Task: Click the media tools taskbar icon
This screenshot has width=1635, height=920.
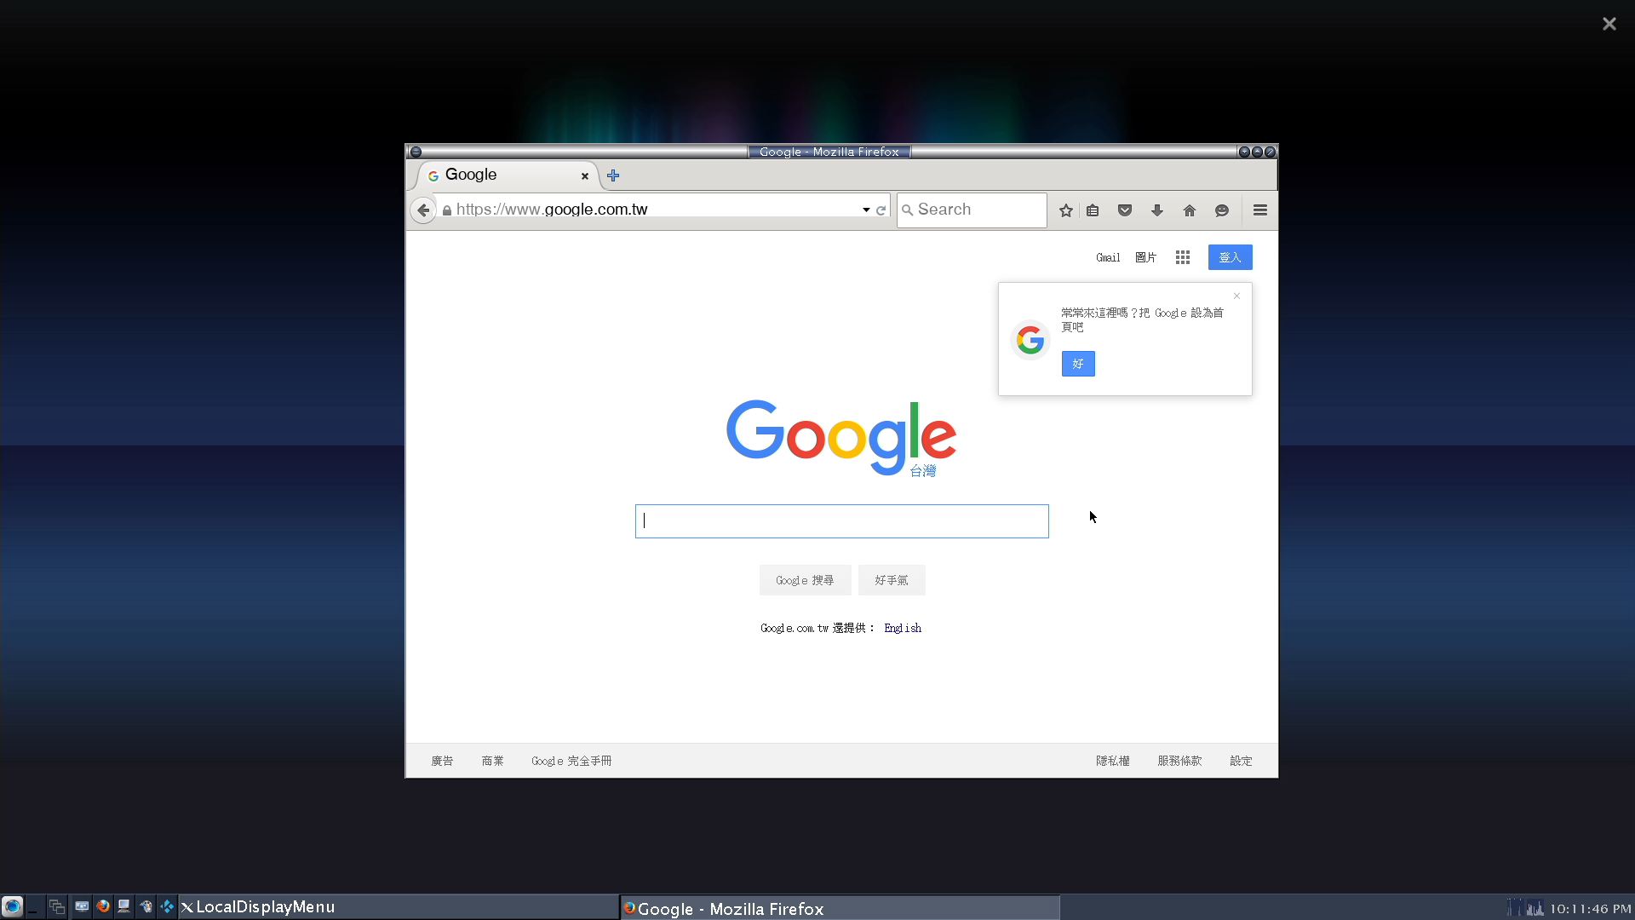Action: [x=146, y=906]
